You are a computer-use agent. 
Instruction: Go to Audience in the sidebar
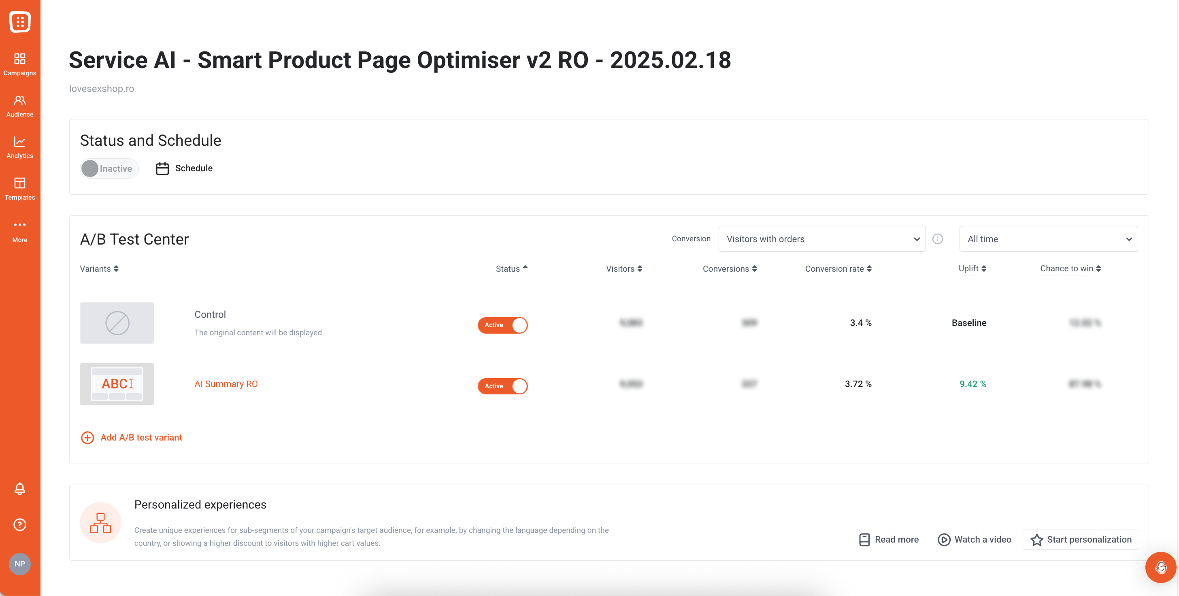click(x=20, y=106)
